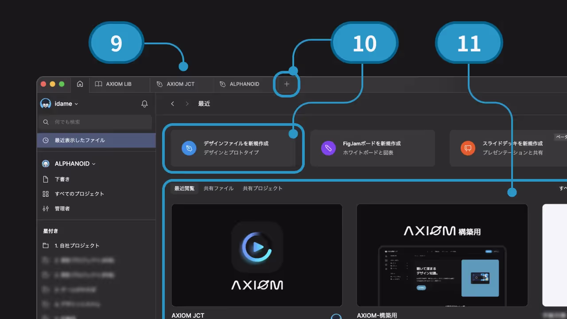Click the search magnifier icon

click(x=46, y=122)
